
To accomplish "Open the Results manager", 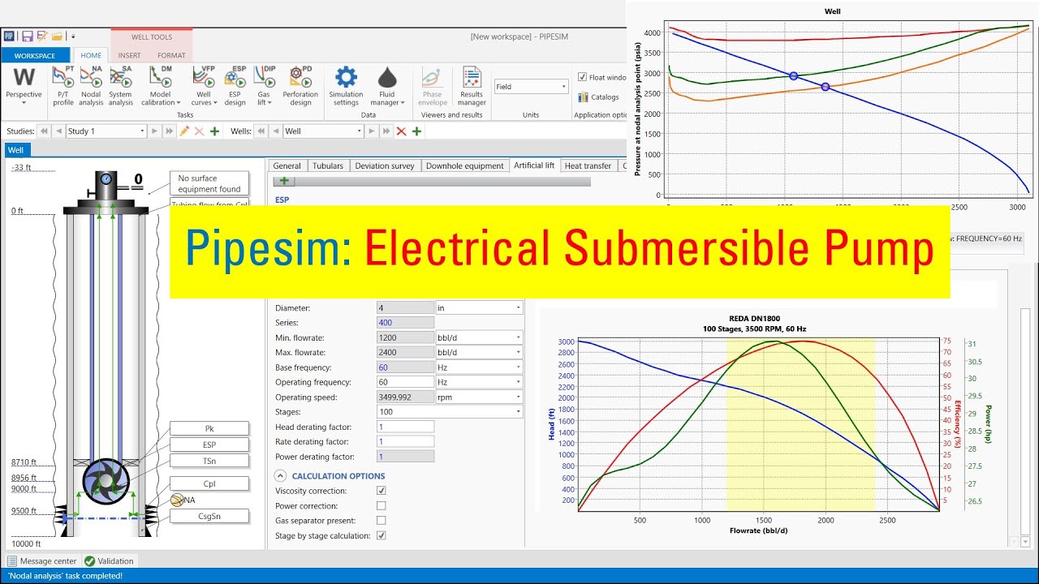I will (x=472, y=86).
